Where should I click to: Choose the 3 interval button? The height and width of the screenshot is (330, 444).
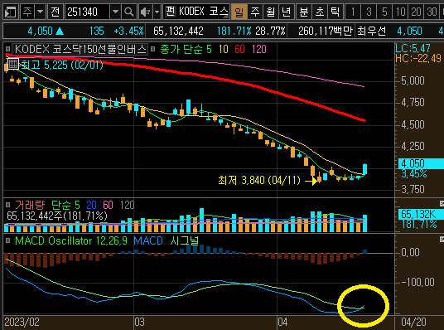pos(369,12)
